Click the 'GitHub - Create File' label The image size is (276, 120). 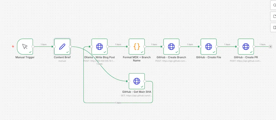(209, 57)
